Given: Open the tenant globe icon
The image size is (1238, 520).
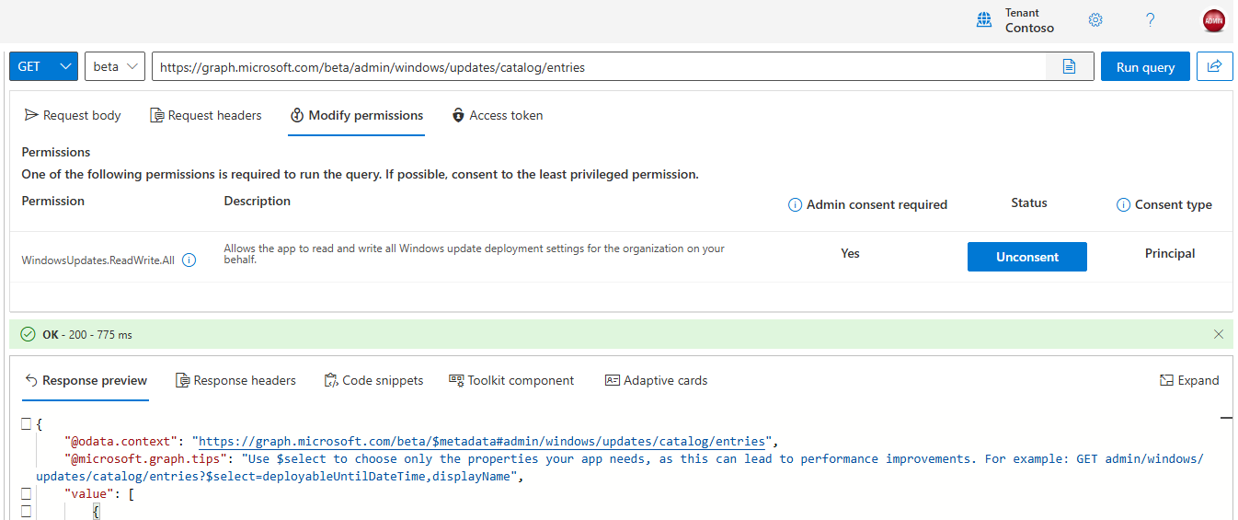Looking at the screenshot, I should point(984,20).
